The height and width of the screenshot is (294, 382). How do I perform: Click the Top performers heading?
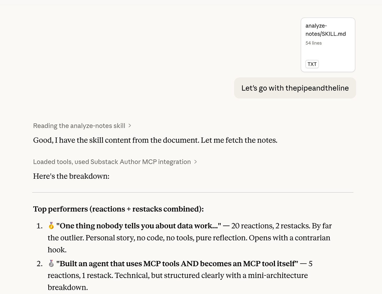[118, 209]
